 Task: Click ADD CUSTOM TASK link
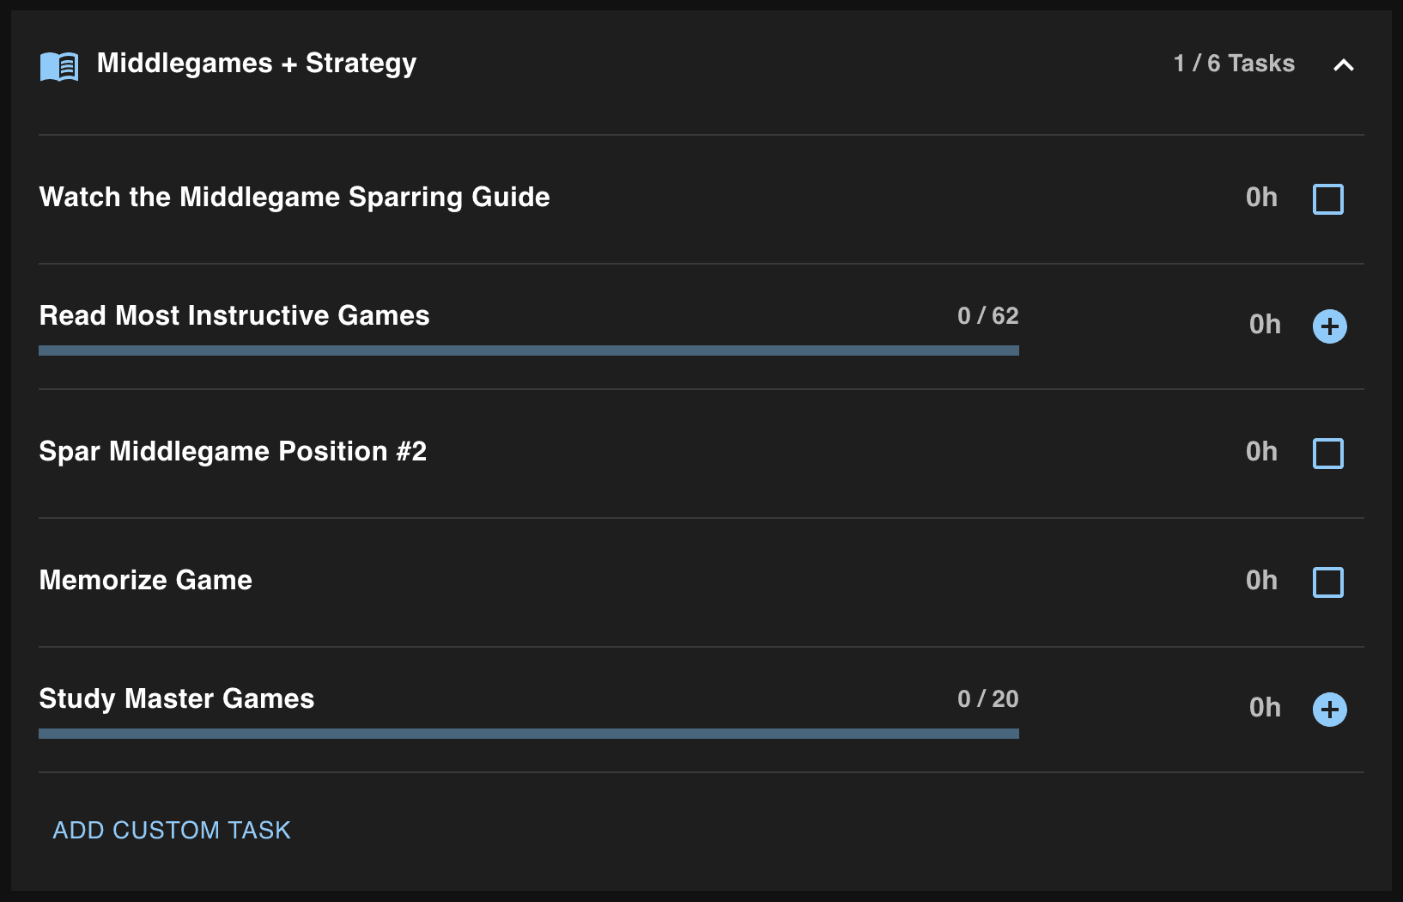click(172, 830)
